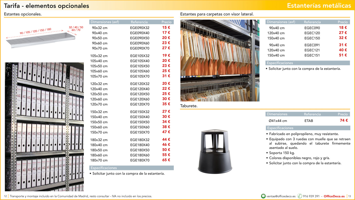Click the metal shelf dimensions diagram
Image resolution: width=355 pixels, height=200 pixels.
tap(44, 36)
